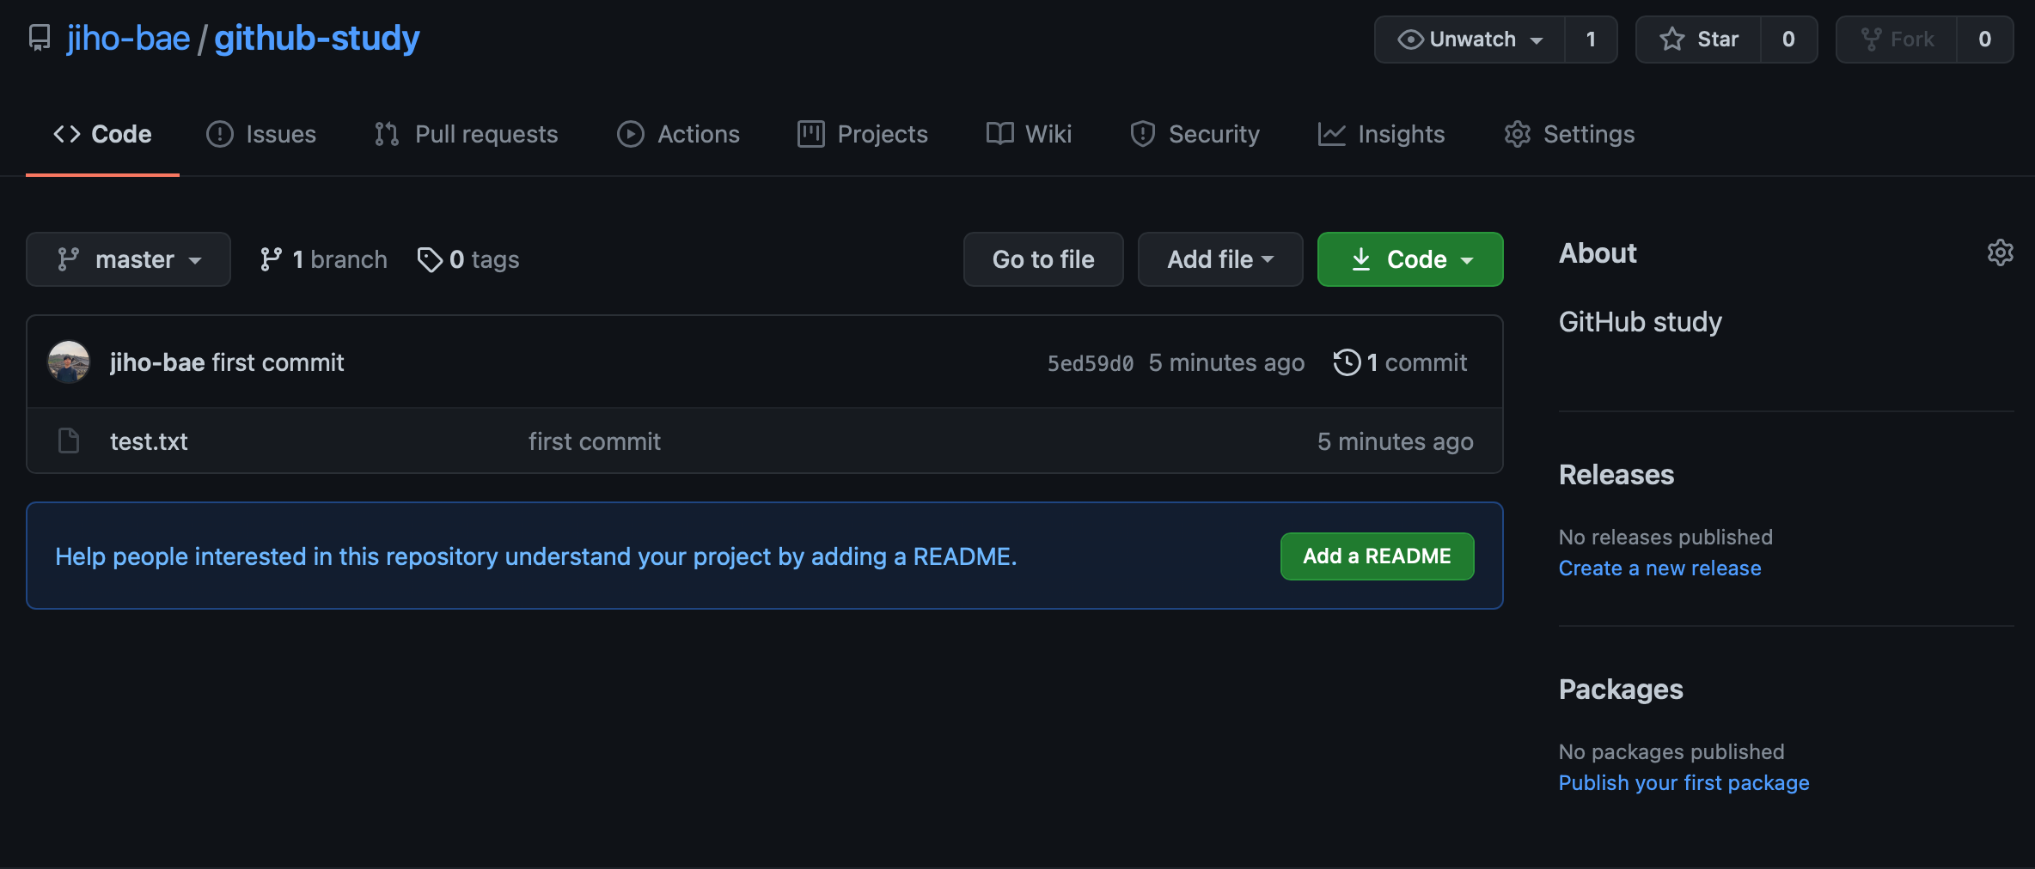The height and width of the screenshot is (869, 2035).
Task: Switch to the Code tab
Action: point(102,134)
